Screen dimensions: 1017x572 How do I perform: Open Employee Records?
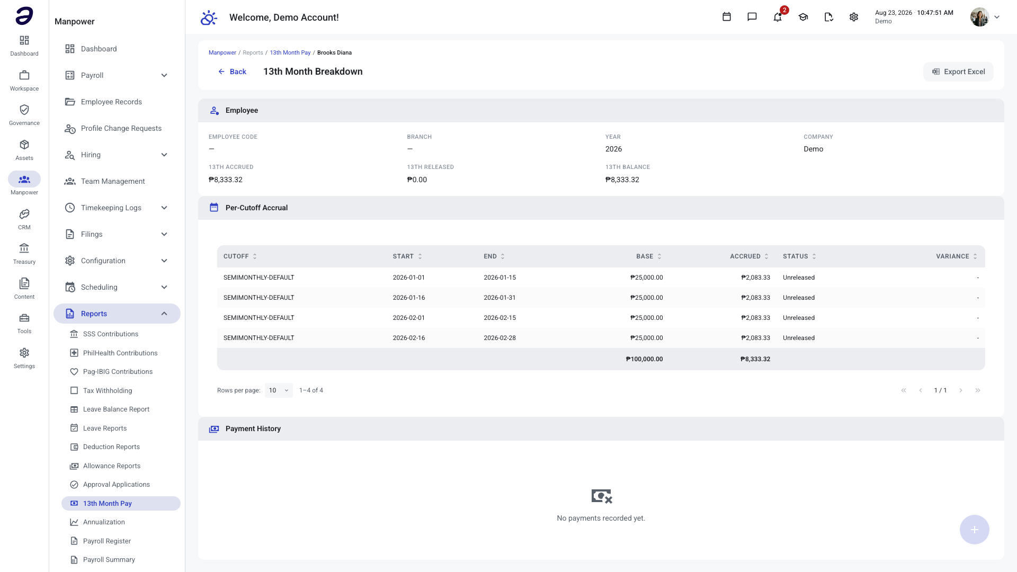tap(117, 102)
